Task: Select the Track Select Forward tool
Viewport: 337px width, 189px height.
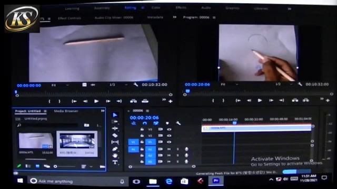Action: pos(115,122)
